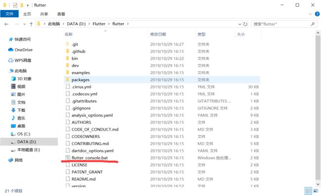Expand the ribbon with the chevron
This screenshot has height=195, width=321.
pyautogui.click(x=310, y=14)
